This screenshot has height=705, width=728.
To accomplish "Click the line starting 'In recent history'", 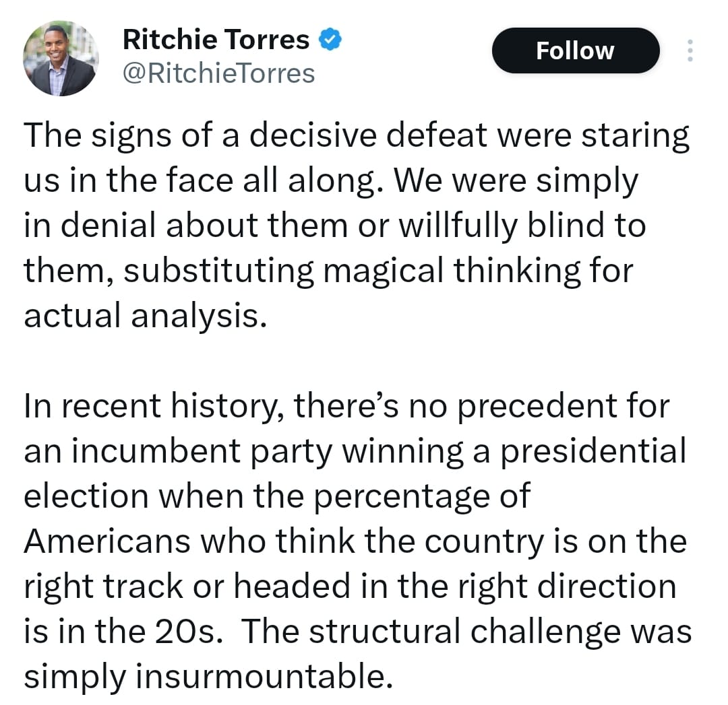I will click(x=346, y=406).
